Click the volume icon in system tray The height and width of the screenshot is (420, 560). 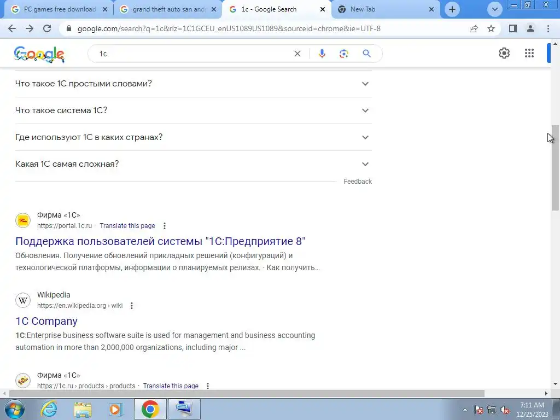click(x=505, y=410)
